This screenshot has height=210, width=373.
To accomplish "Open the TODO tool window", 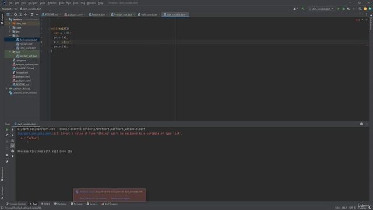I will click(45, 204).
